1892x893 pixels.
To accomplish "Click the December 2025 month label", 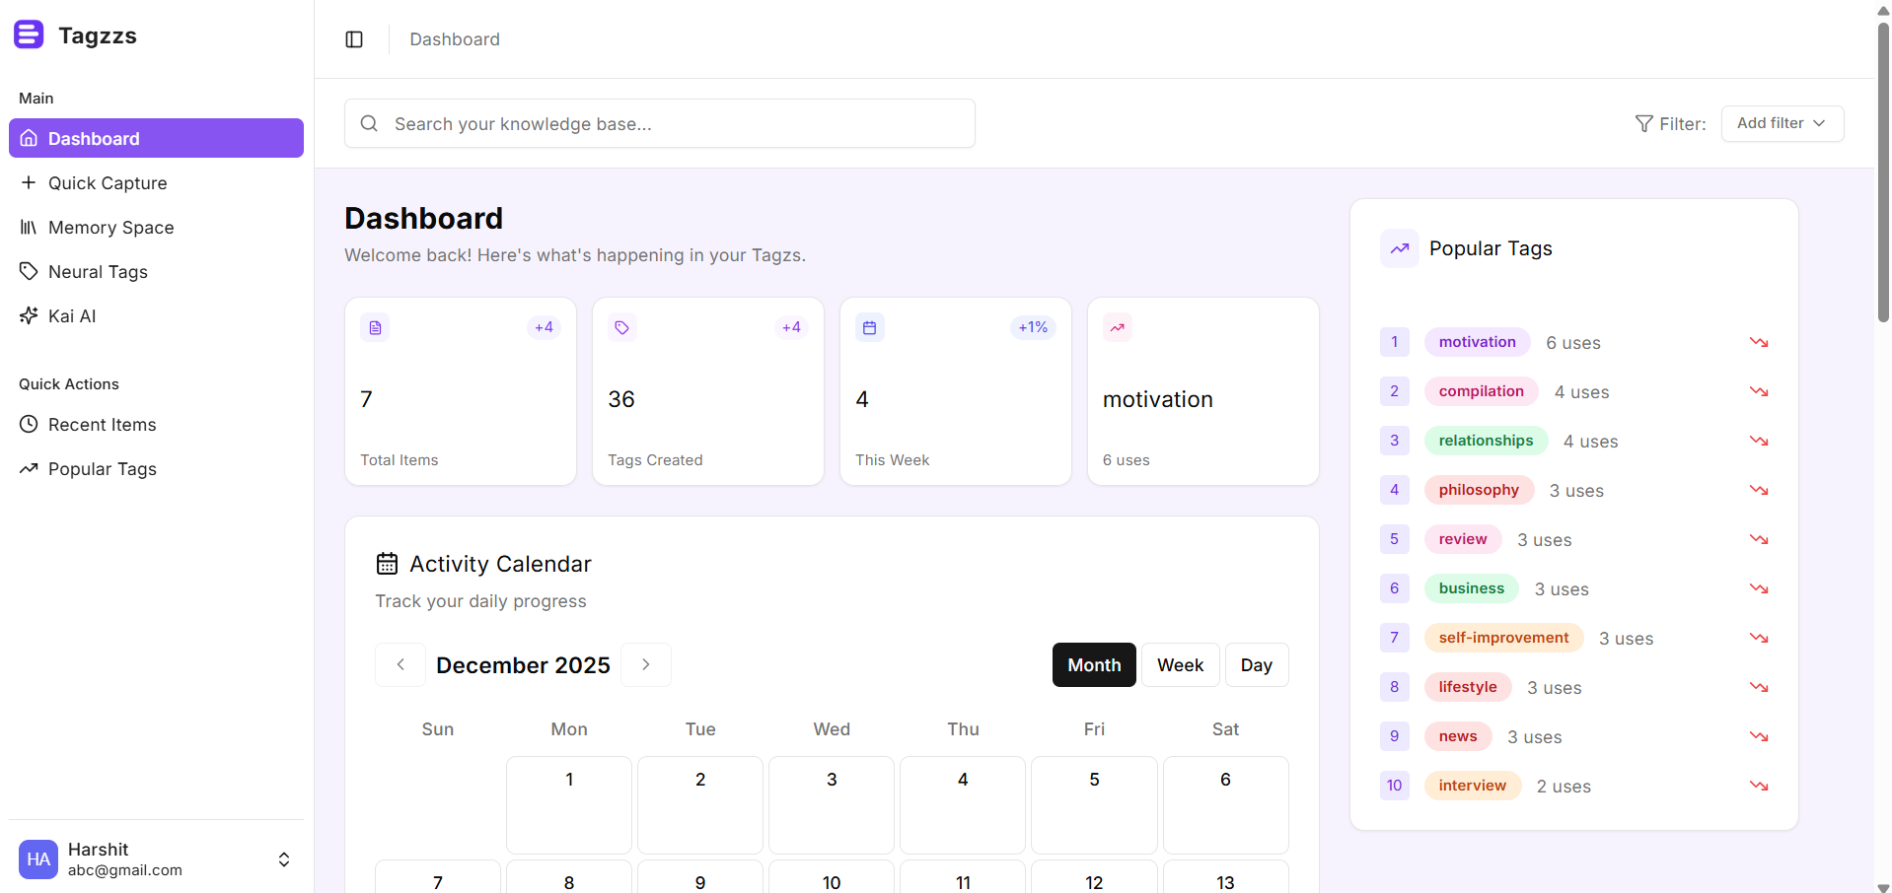I will [x=523, y=665].
